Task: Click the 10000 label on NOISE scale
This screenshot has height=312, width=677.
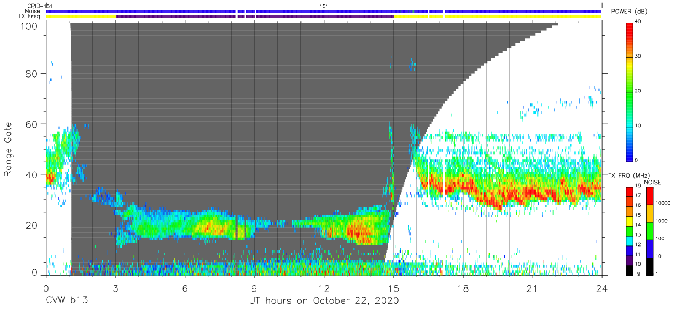Action: pyautogui.click(x=663, y=204)
